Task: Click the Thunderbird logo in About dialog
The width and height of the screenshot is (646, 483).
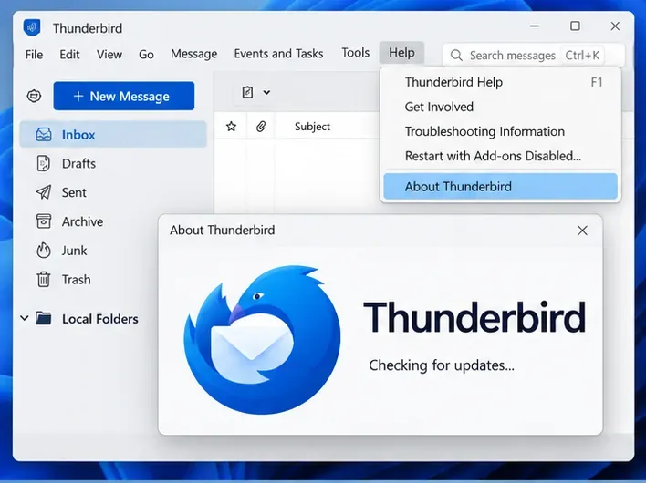Action: click(x=263, y=340)
